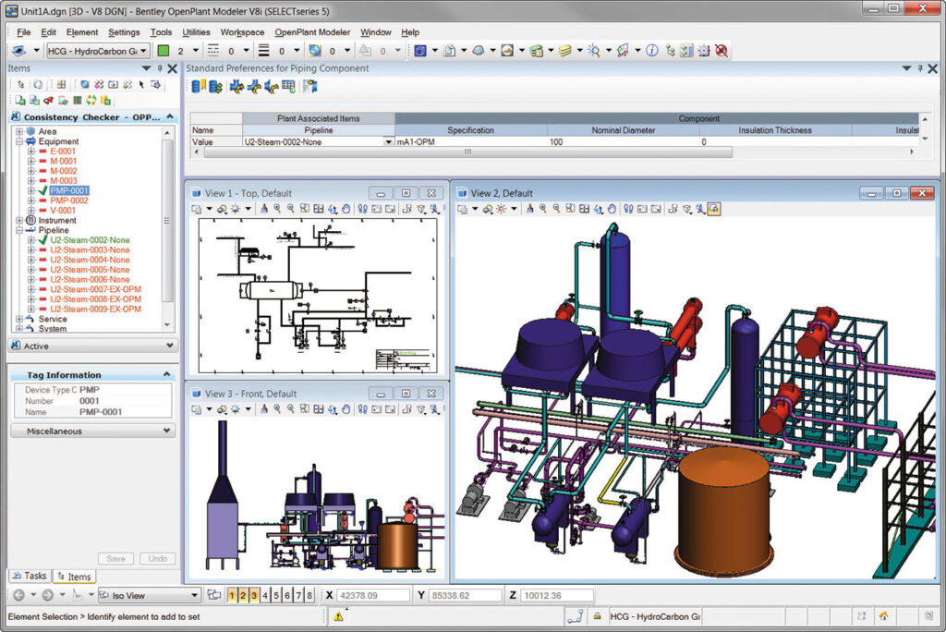The image size is (946, 632).
Task: Click the Undo button in Tag Information
Action: 158,558
